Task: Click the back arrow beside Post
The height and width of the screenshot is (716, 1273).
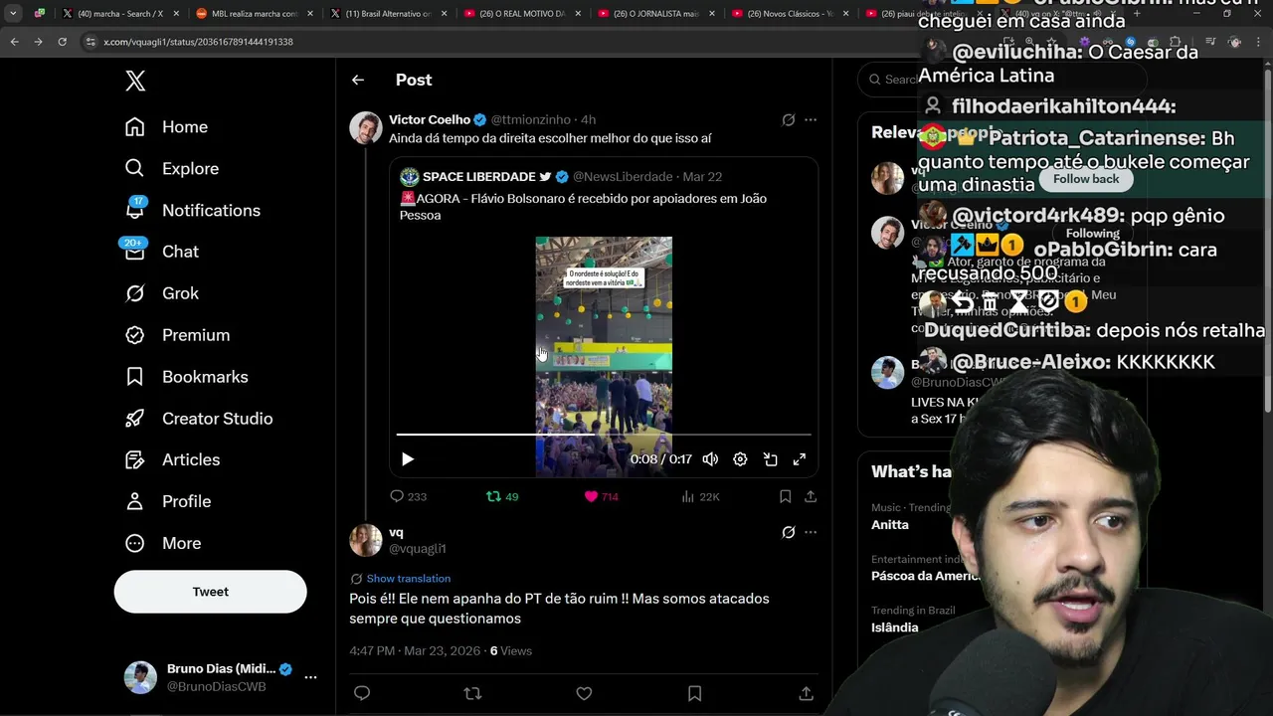Action: coord(358,80)
